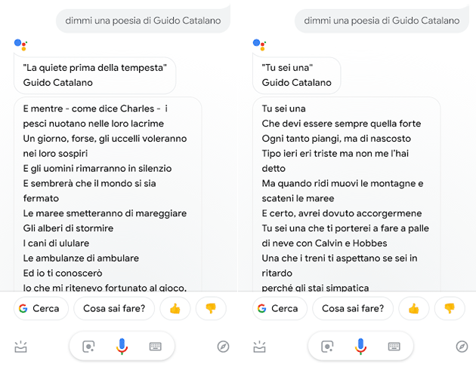
Task: Open the keyboard input in the left screen
Action: click(155, 347)
